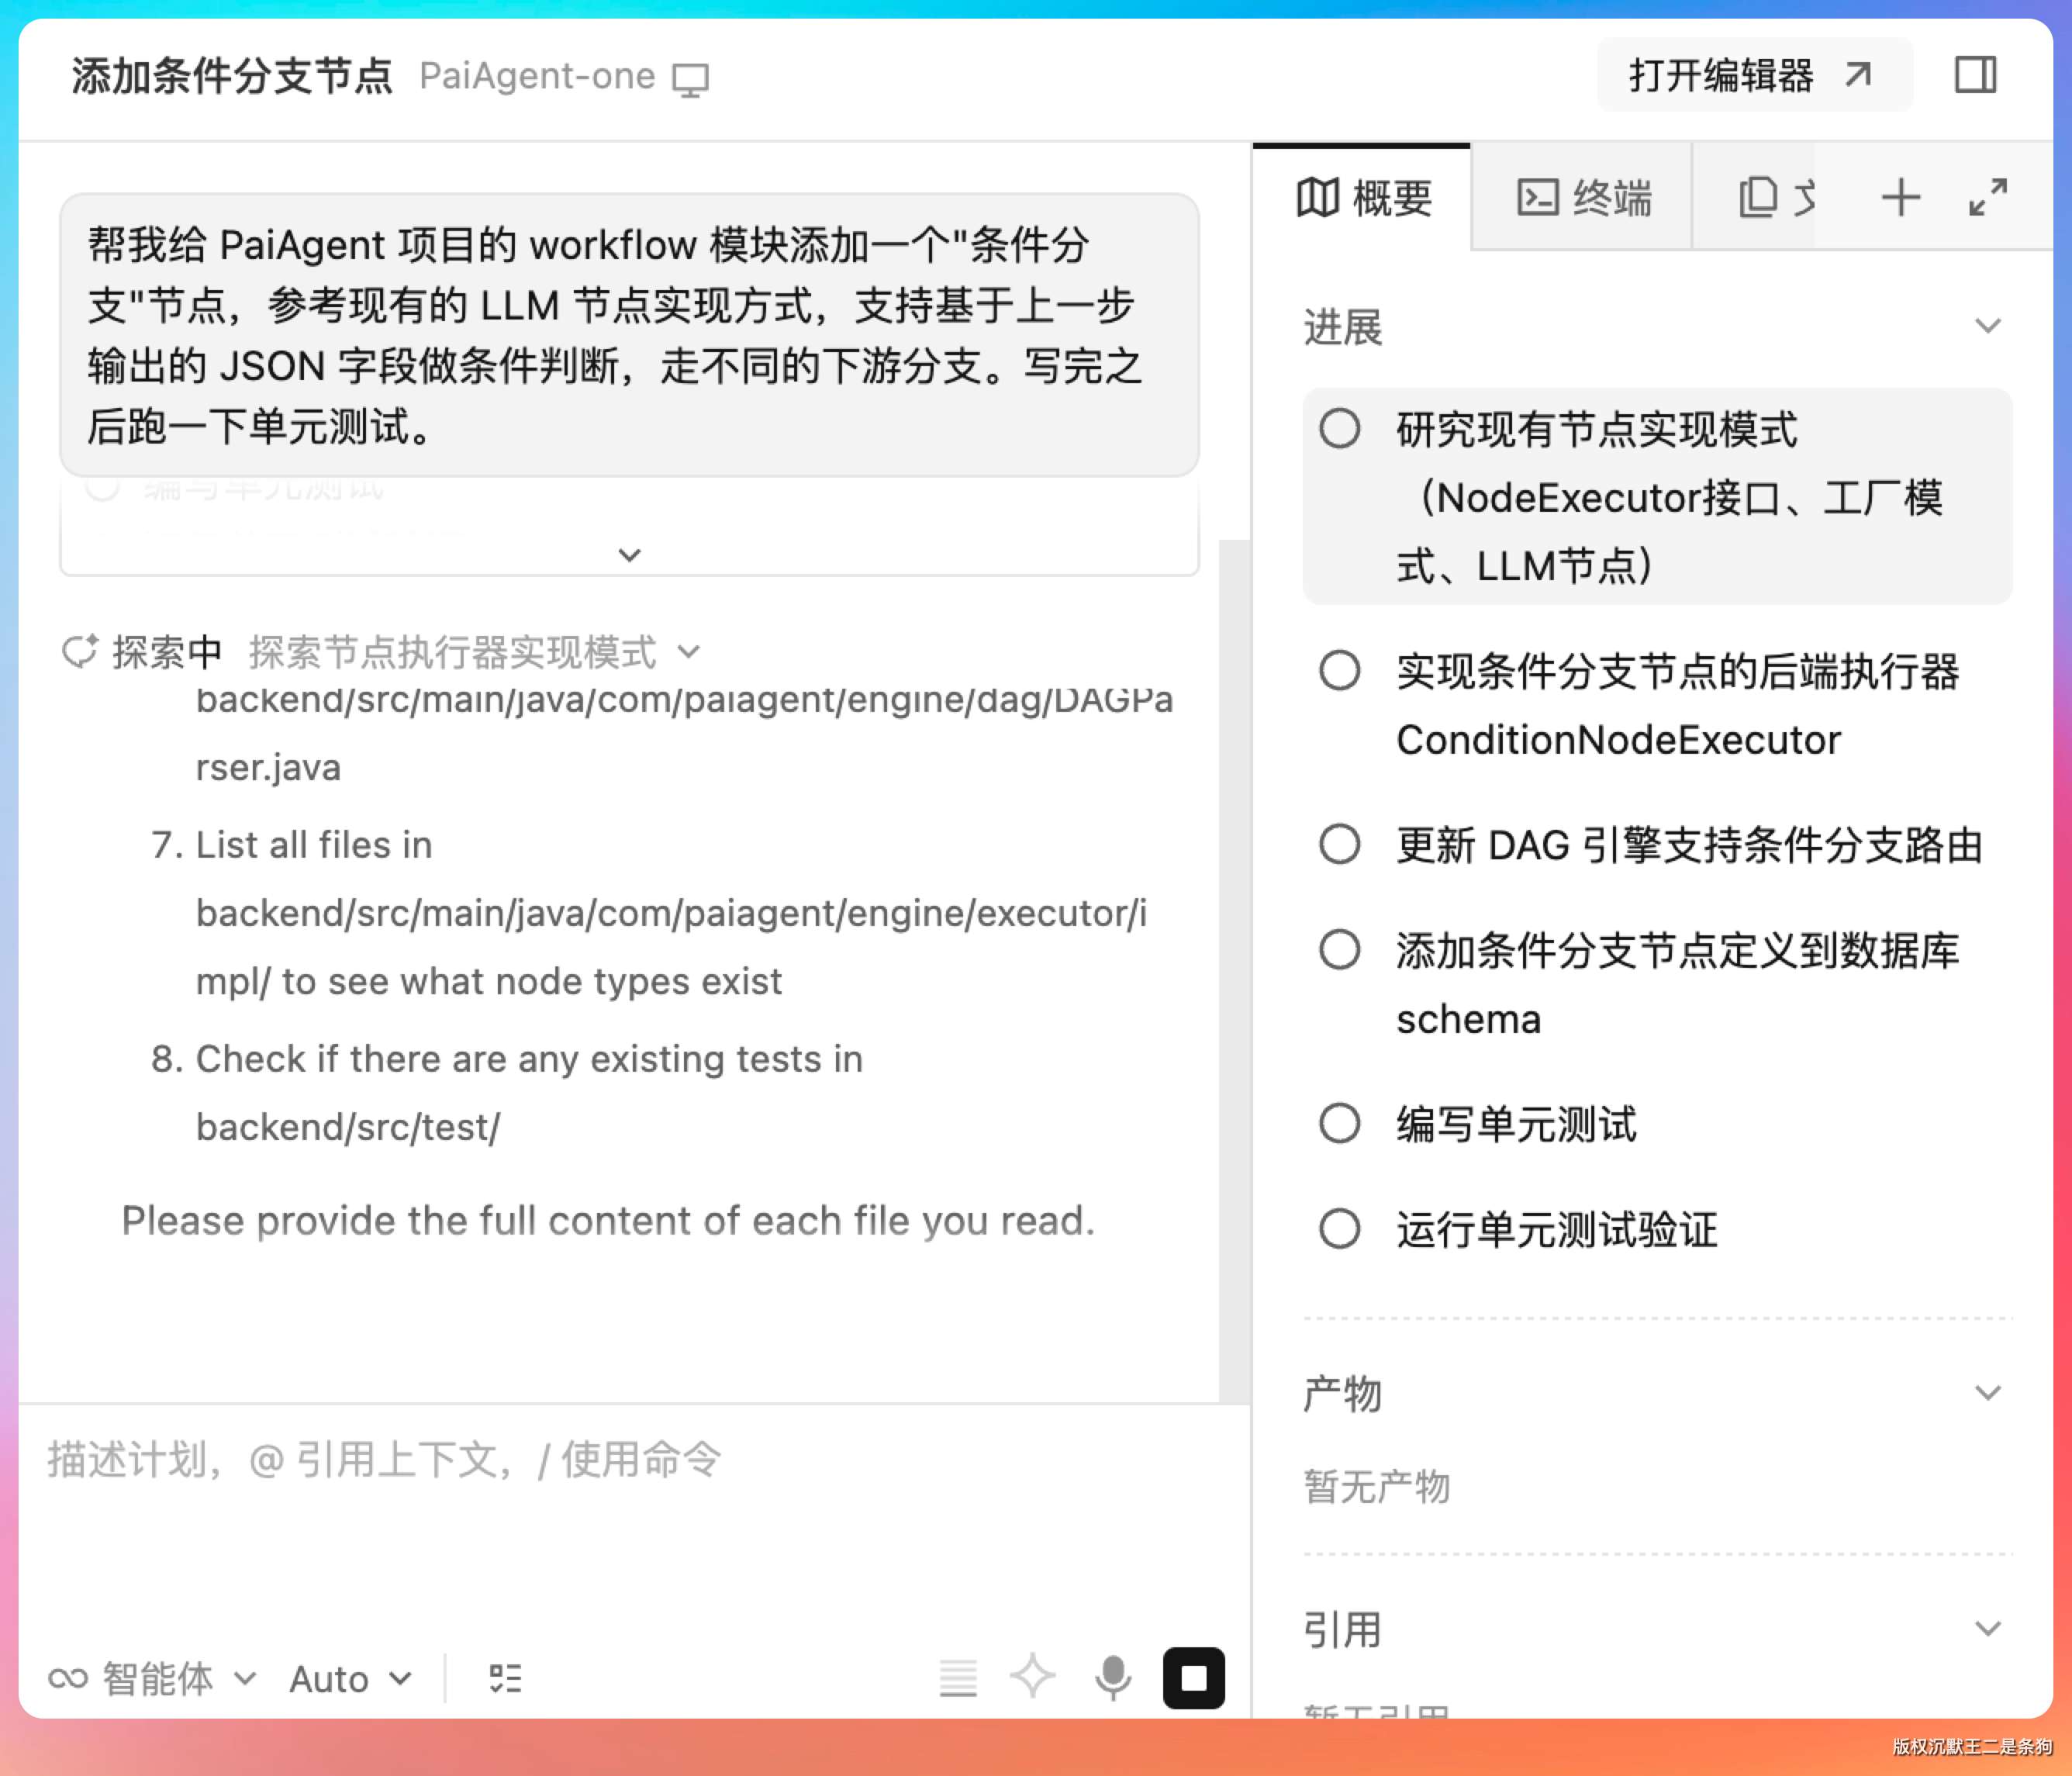Collapse the 引用 section
2072x1776 pixels.
click(x=1988, y=1629)
